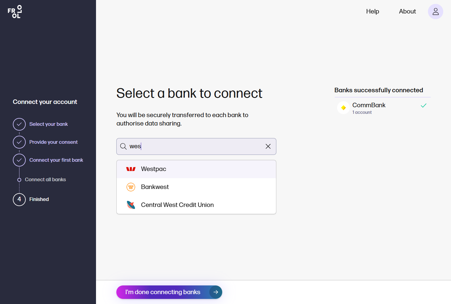Viewport: 451px width, 304px height.
Task: Open the About page
Action: [x=407, y=11]
